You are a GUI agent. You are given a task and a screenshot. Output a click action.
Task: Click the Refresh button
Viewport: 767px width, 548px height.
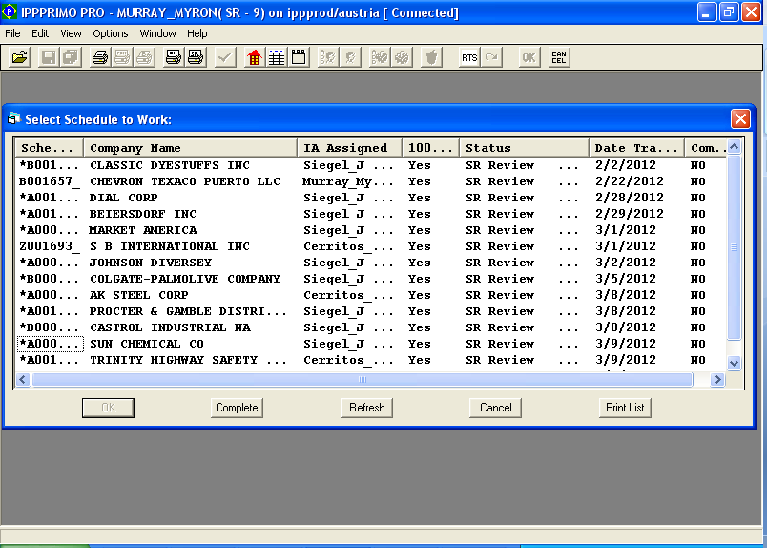click(x=367, y=408)
